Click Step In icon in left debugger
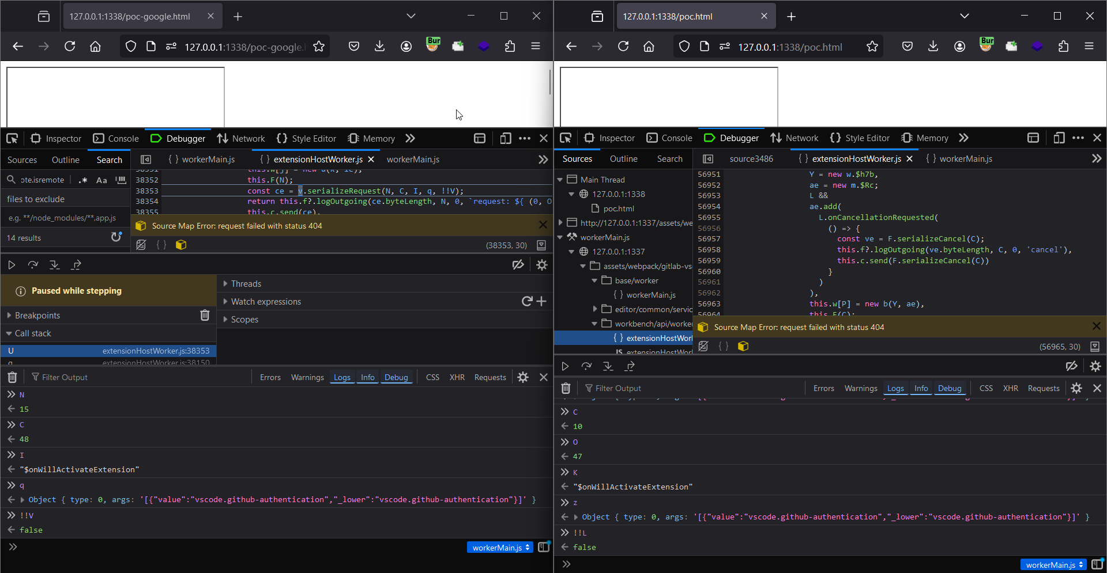 click(54, 265)
